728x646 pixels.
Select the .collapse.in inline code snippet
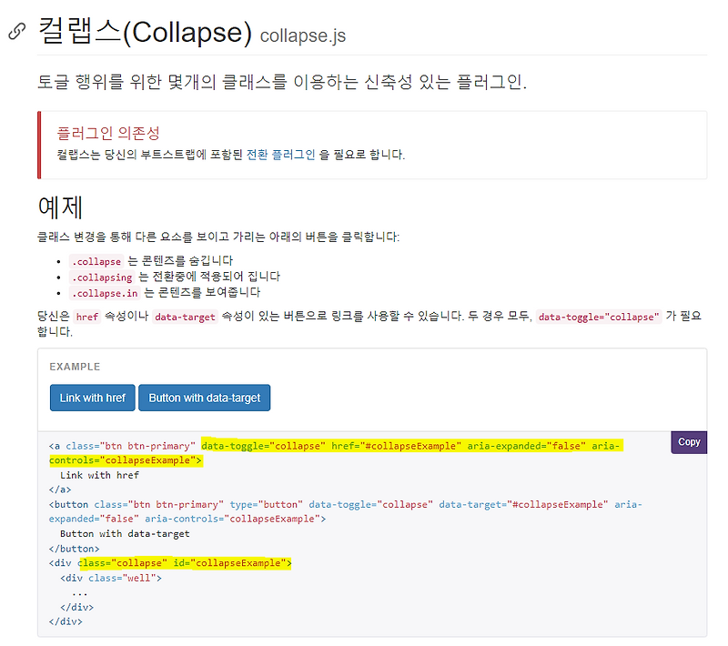click(x=105, y=292)
